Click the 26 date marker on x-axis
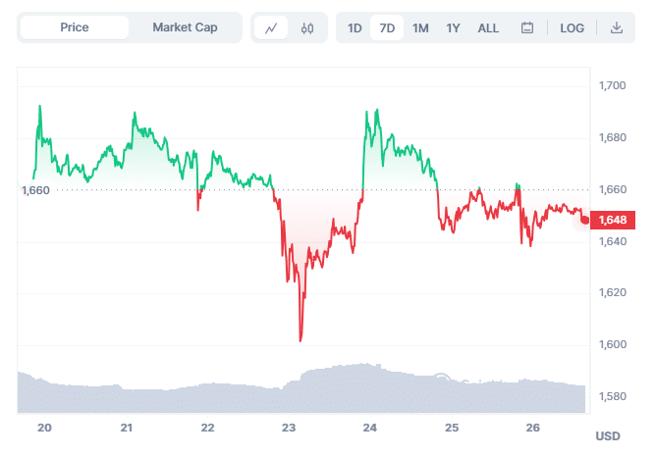 click(533, 428)
